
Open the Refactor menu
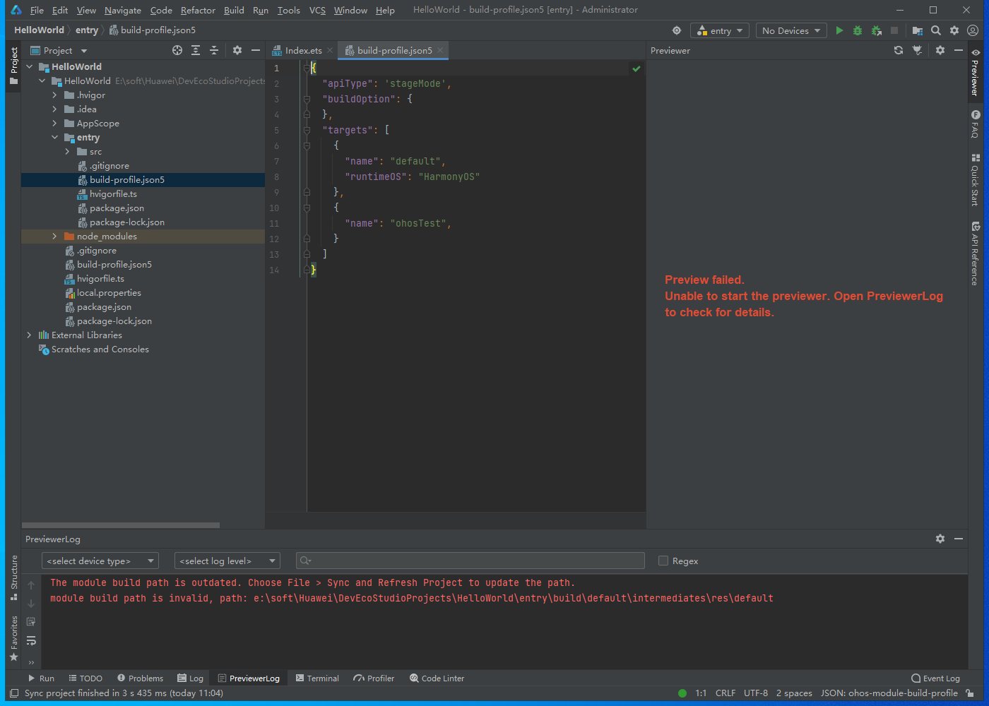(198, 10)
